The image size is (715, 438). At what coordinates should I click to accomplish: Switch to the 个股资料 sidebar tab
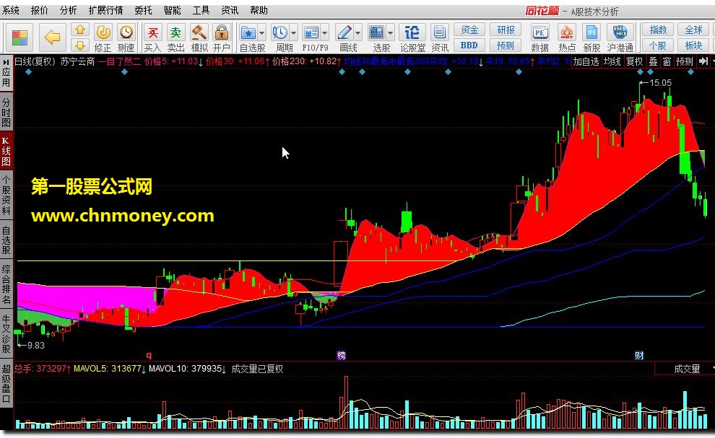tap(6, 195)
